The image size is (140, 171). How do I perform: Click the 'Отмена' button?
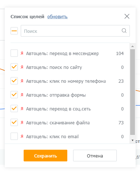pos(95,156)
